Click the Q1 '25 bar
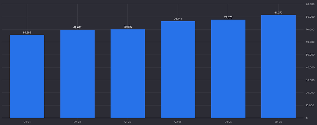The width and height of the screenshot is (317, 125). tap(127, 74)
